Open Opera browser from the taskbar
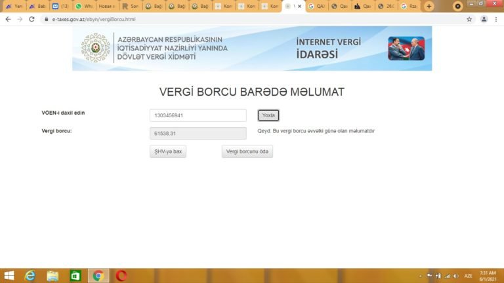Viewport: 504px width, 283px height. (121, 276)
